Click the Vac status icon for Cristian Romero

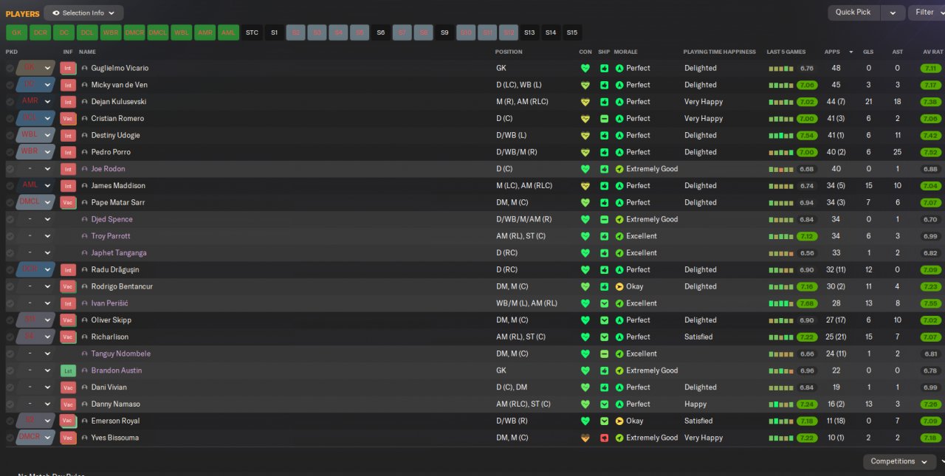coord(68,118)
